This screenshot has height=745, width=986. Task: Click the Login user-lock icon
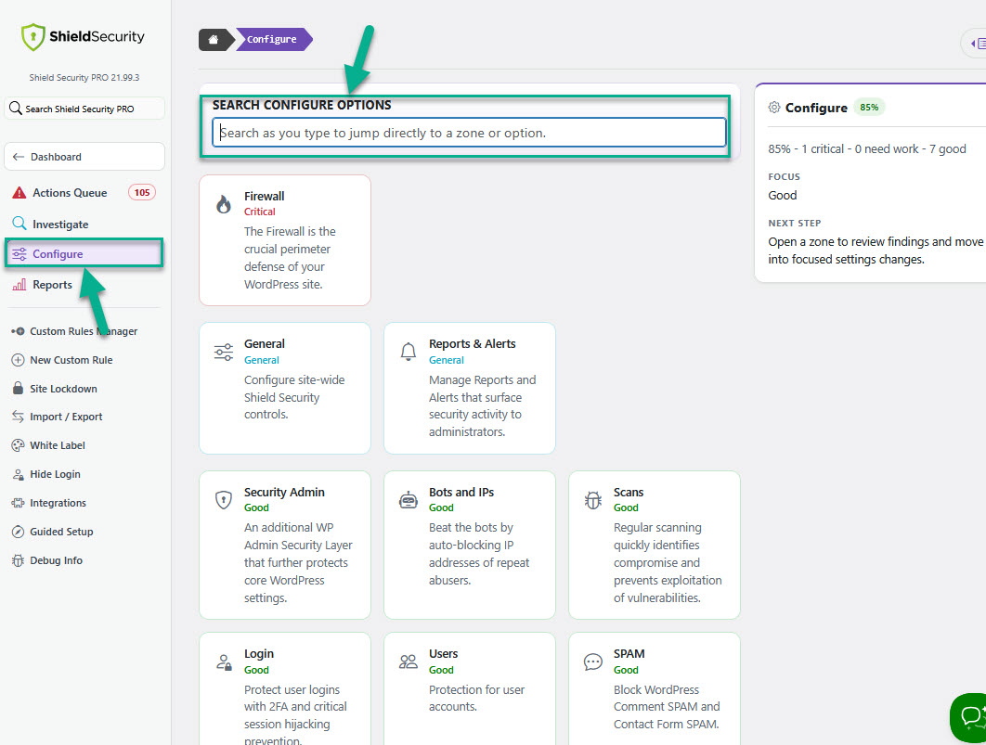click(224, 662)
